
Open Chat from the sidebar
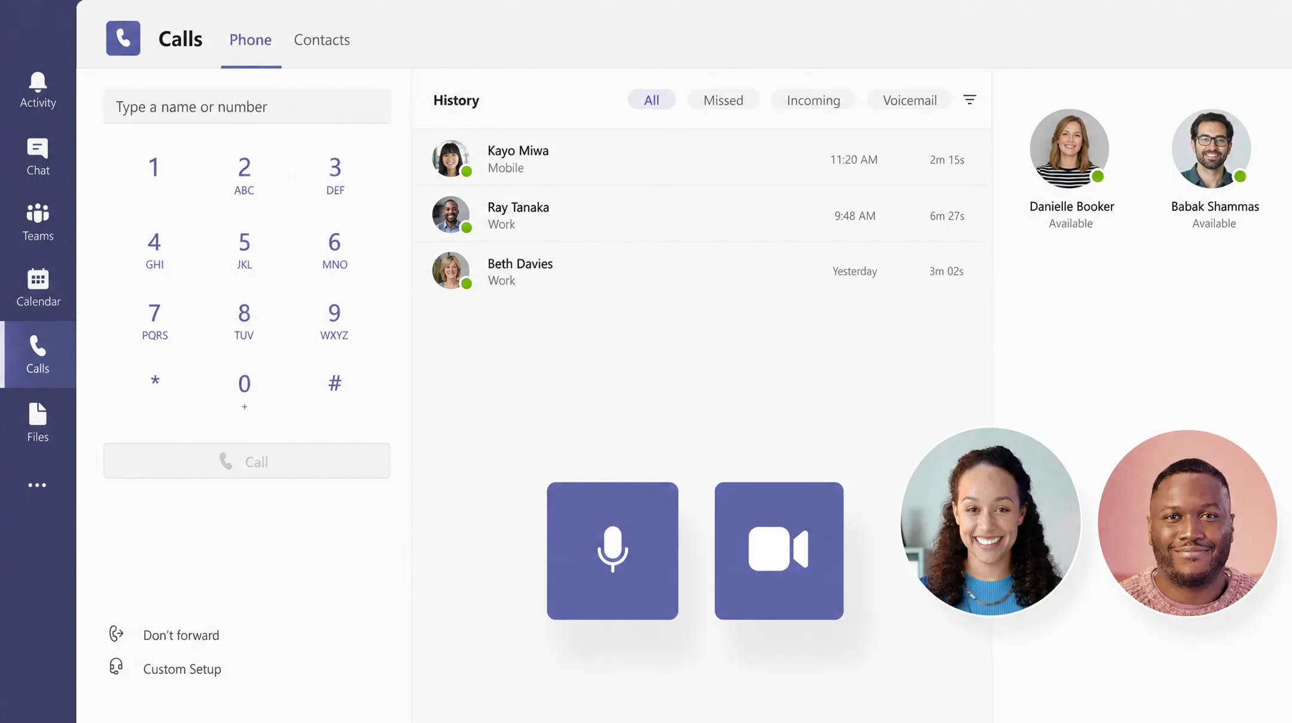pos(38,157)
